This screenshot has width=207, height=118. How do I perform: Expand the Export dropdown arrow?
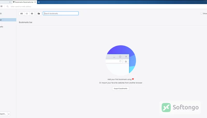9,114
